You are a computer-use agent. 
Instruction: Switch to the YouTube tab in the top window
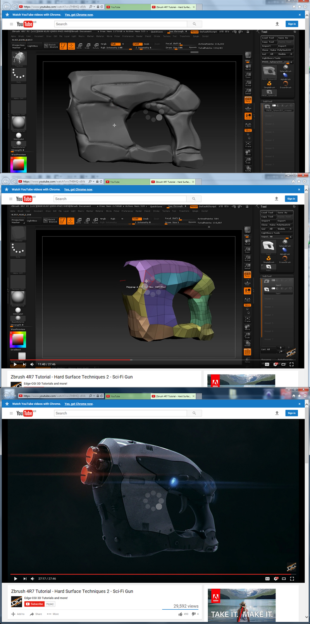[x=127, y=7]
